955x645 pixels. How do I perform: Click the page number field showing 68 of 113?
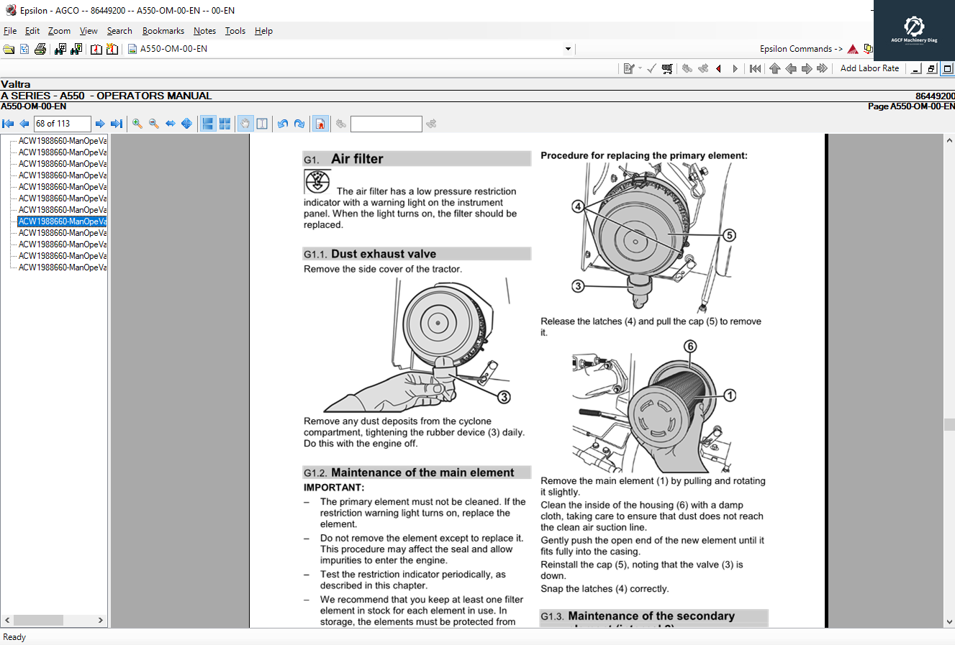pos(62,124)
